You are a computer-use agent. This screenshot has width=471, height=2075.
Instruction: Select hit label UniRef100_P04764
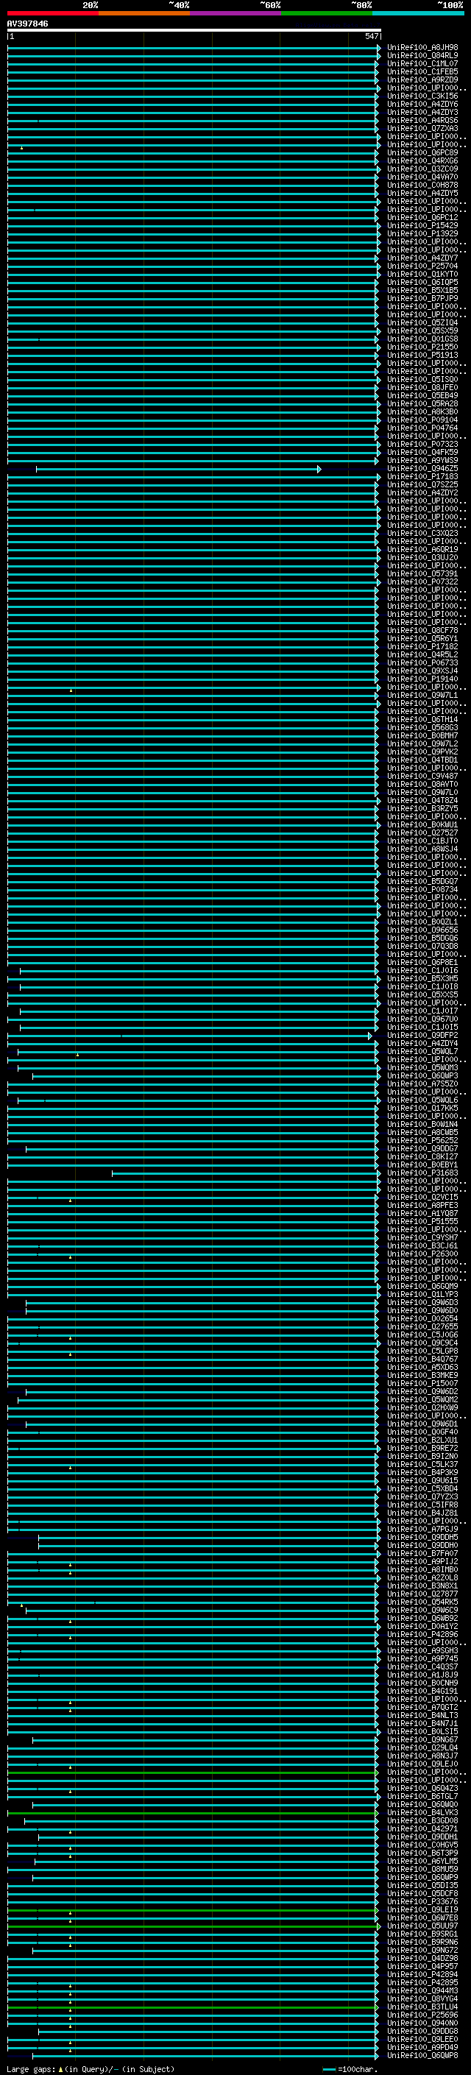(x=422, y=428)
